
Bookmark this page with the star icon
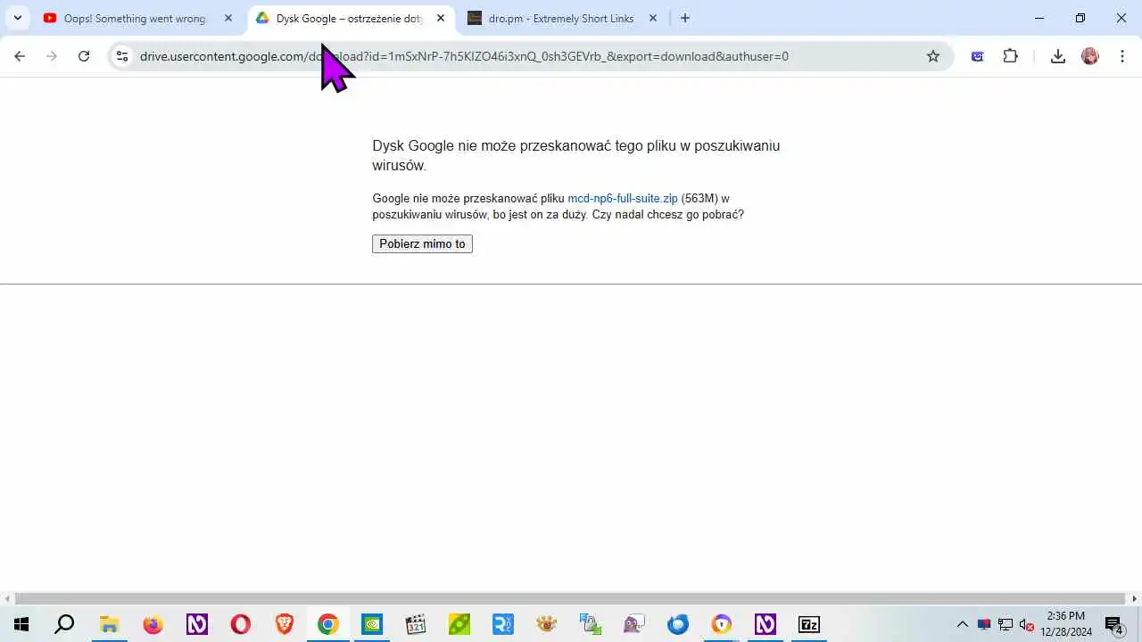[x=933, y=56]
